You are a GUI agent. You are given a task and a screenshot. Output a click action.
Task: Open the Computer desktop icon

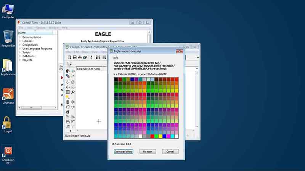point(8,11)
